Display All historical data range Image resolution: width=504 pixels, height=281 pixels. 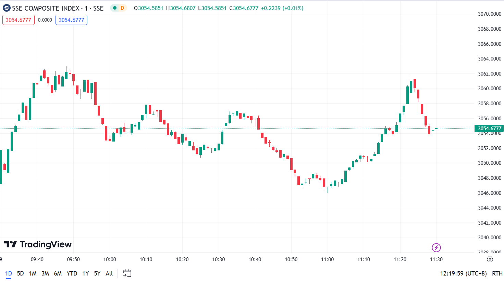tap(109, 273)
